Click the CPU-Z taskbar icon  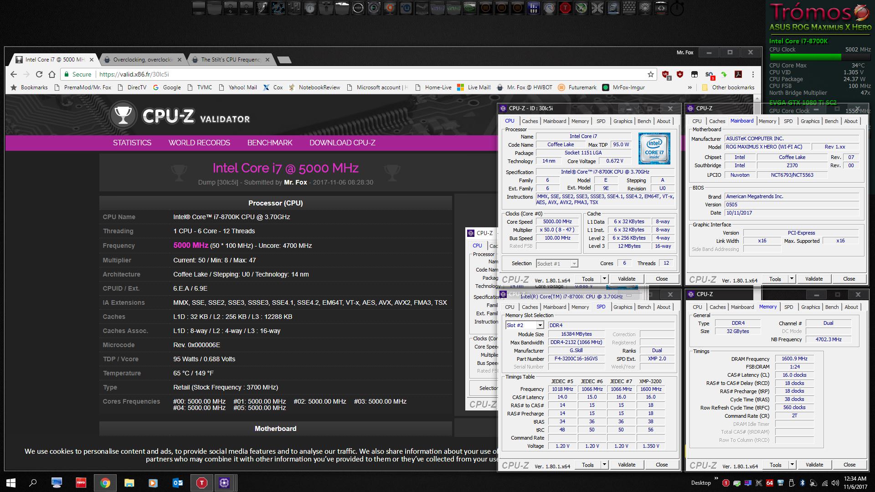(224, 483)
